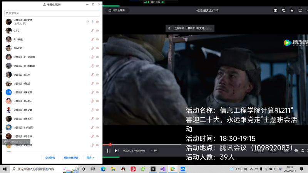
Task: Click the player volume speaker icon
Action: point(303,151)
